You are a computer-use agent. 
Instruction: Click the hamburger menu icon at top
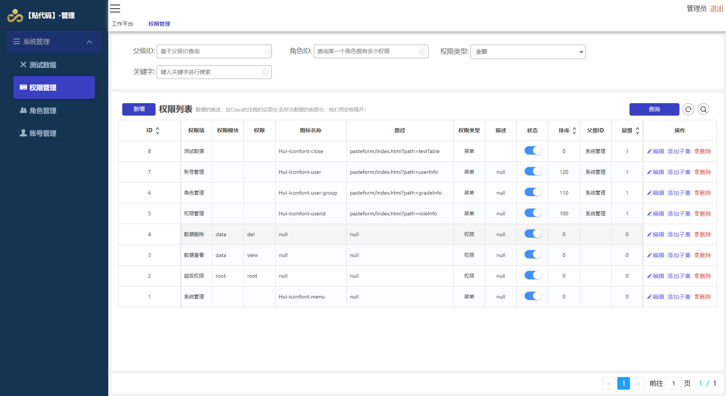click(x=115, y=8)
